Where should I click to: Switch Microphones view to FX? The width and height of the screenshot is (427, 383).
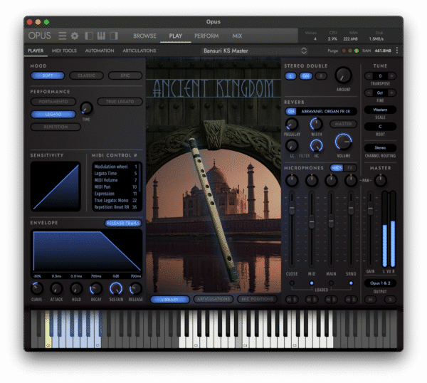coord(350,168)
